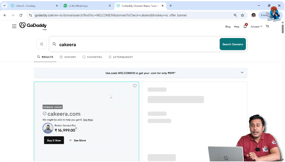Image resolution: width=285 pixels, height=162 pixels.
Task: Open the Blog link
Action: [228, 27]
